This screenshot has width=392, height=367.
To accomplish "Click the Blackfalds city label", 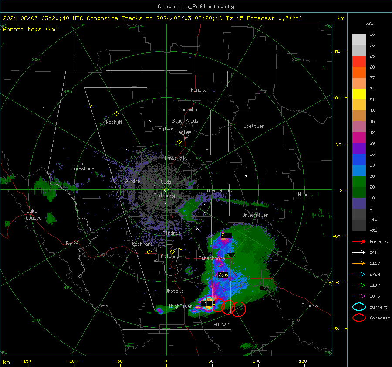I will pyautogui.click(x=185, y=121).
